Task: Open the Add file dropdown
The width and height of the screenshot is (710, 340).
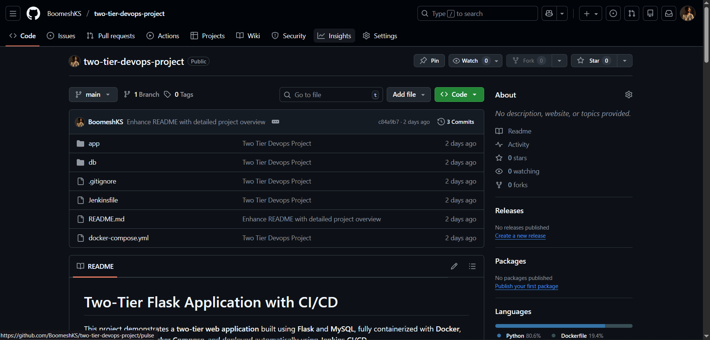Action: tap(408, 95)
